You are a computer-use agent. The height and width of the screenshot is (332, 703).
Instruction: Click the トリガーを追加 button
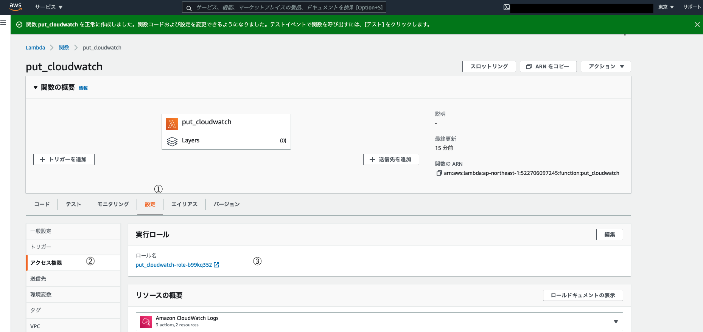pyautogui.click(x=64, y=159)
